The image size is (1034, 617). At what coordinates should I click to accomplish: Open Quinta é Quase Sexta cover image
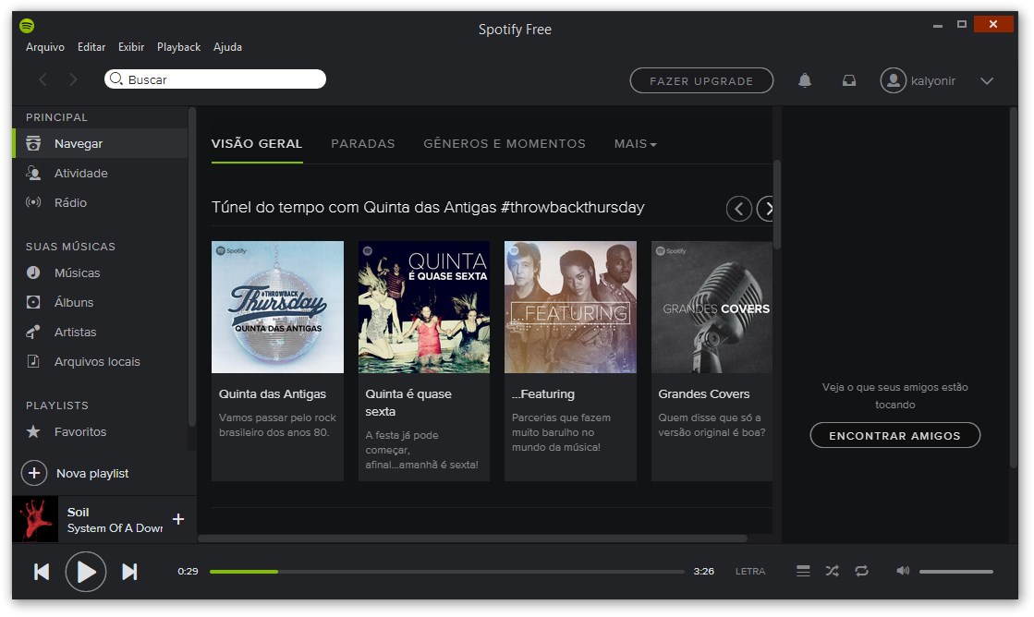pyautogui.click(x=424, y=308)
